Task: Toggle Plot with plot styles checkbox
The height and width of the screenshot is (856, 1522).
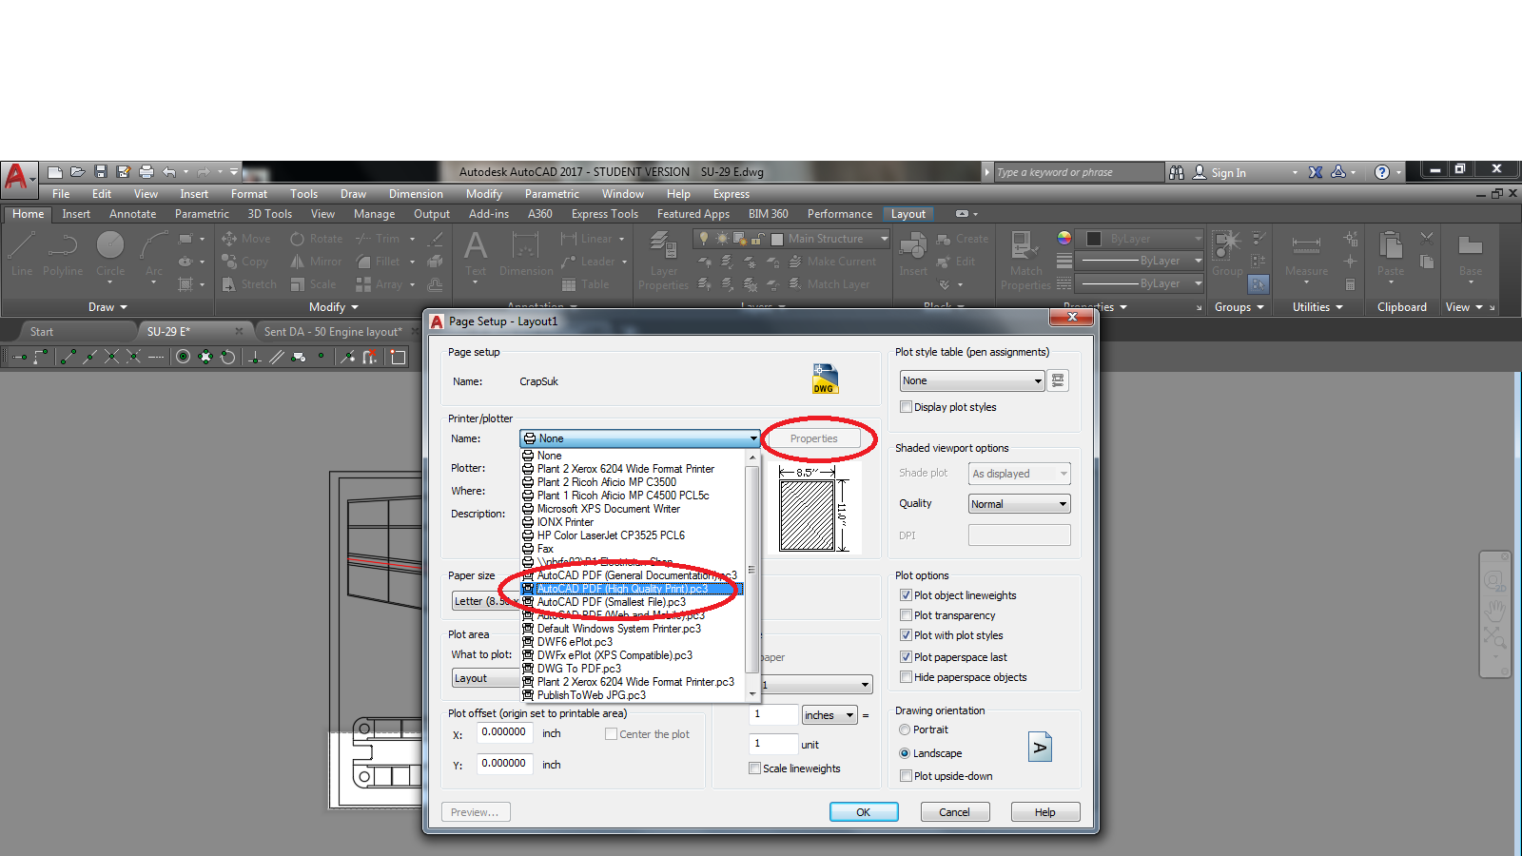Action: [906, 635]
